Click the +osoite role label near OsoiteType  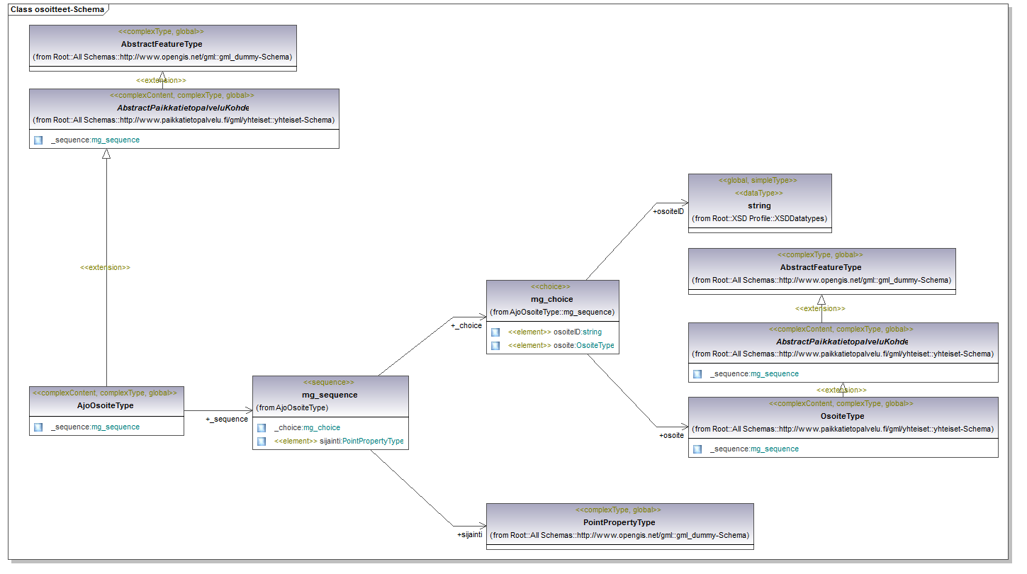[x=671, y=435]
